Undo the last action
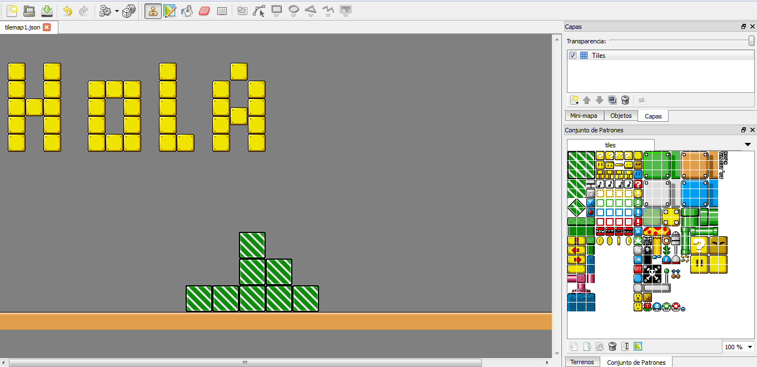The image size is (757, 367). pyautogui.click(x=67, y=11)
